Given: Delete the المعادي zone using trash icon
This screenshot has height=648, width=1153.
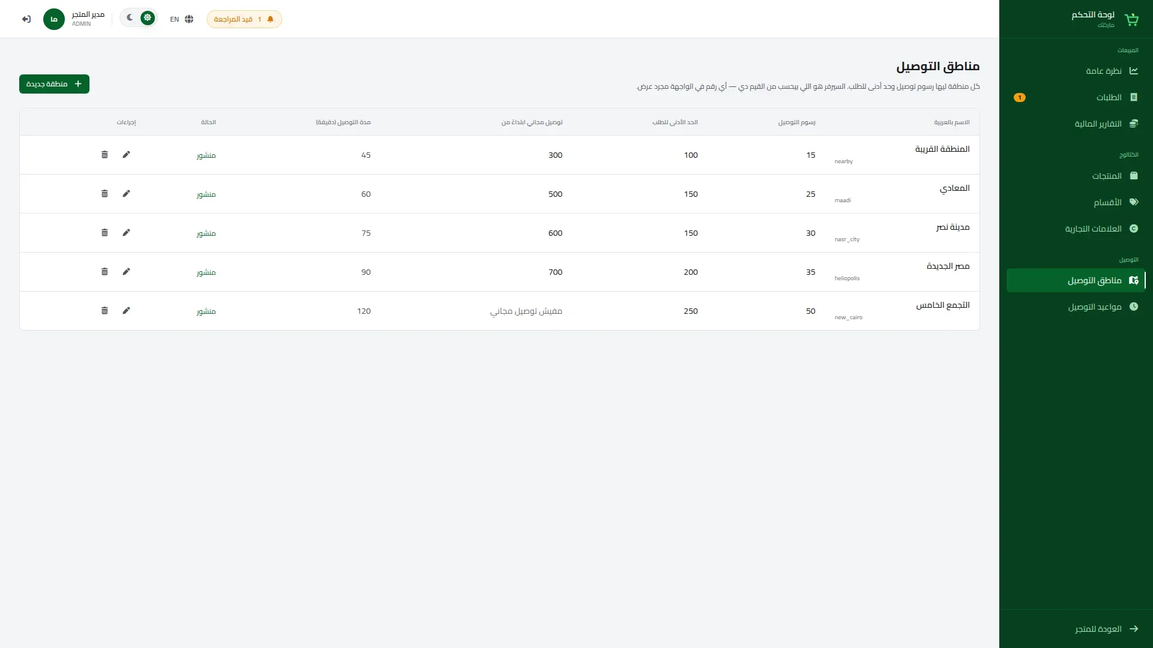Looking at the screenshot, I should click(104, 194).
